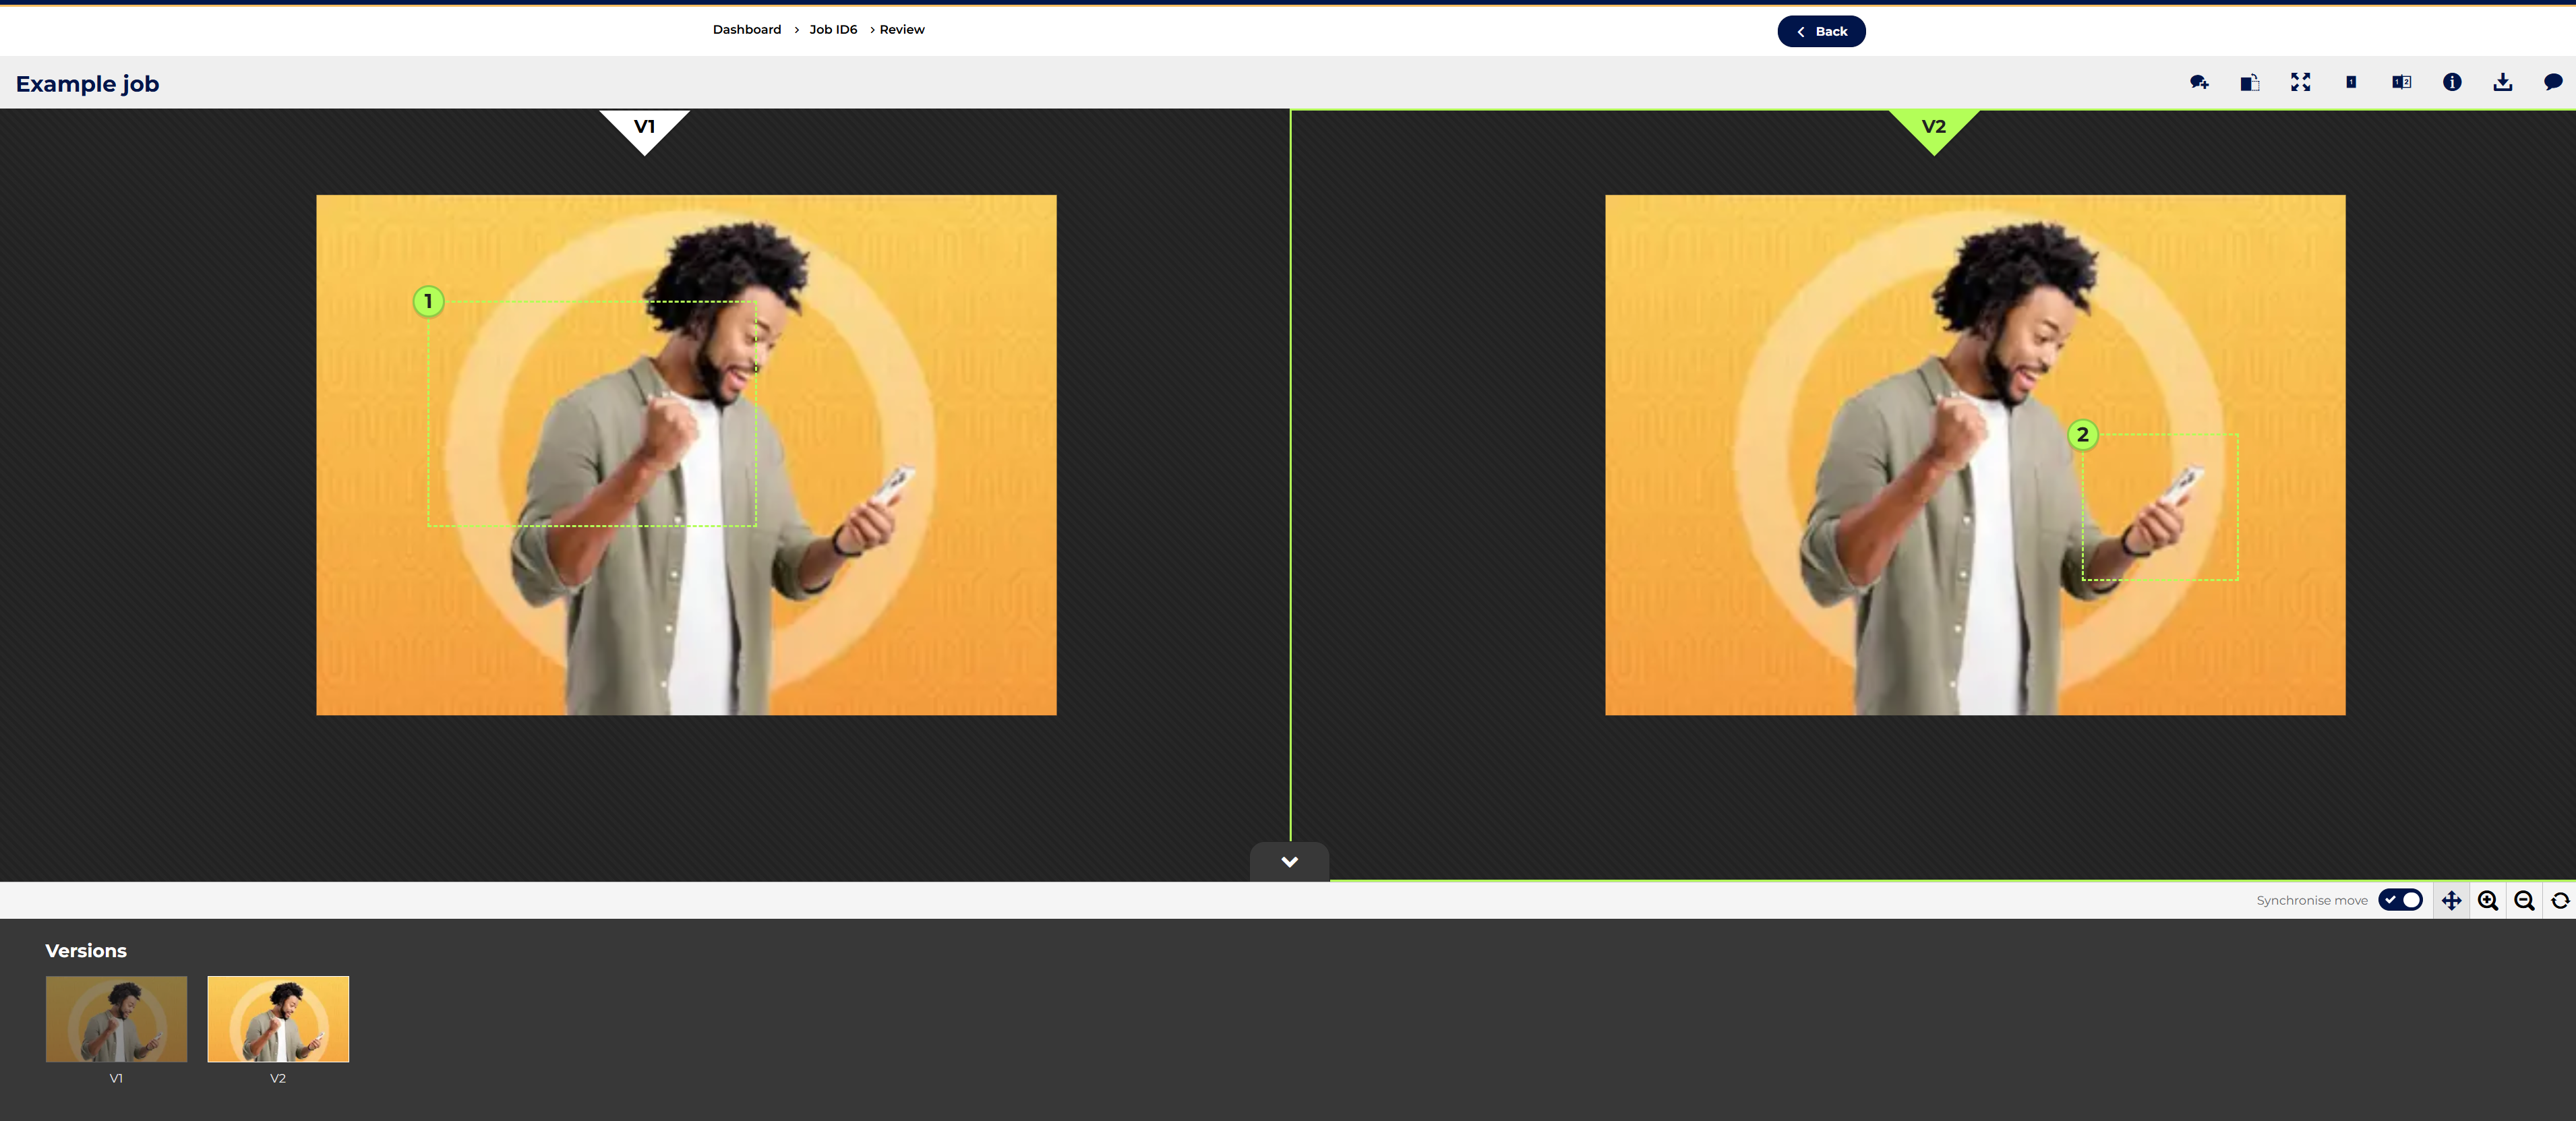Open Job ID6 from breadcrumb
Screen dimensions: 2576x1121
[833, 29]
